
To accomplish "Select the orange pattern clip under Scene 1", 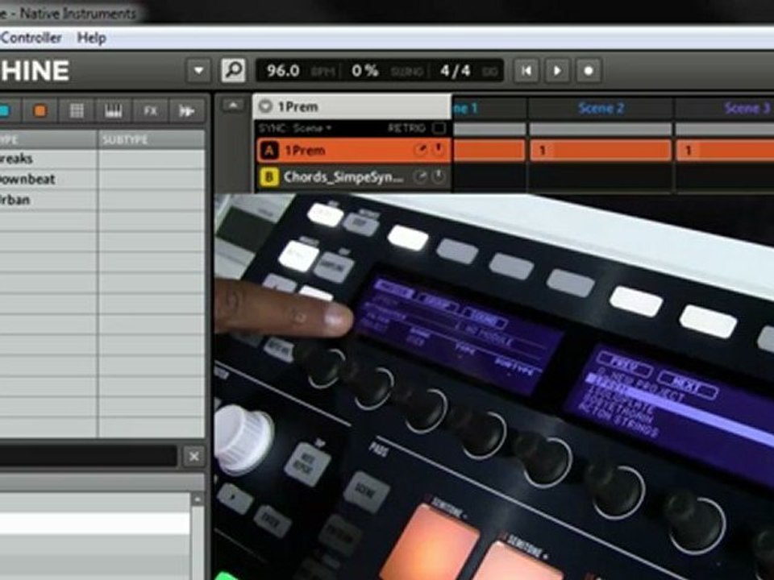I will tap(489, 150).
